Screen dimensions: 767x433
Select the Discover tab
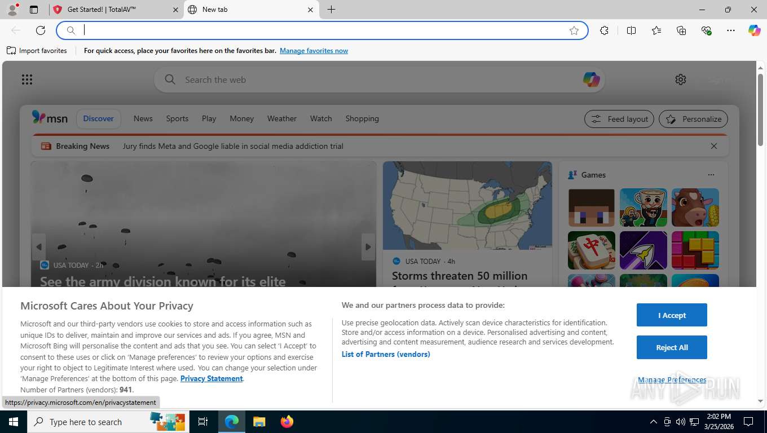(x=98, y=118)
